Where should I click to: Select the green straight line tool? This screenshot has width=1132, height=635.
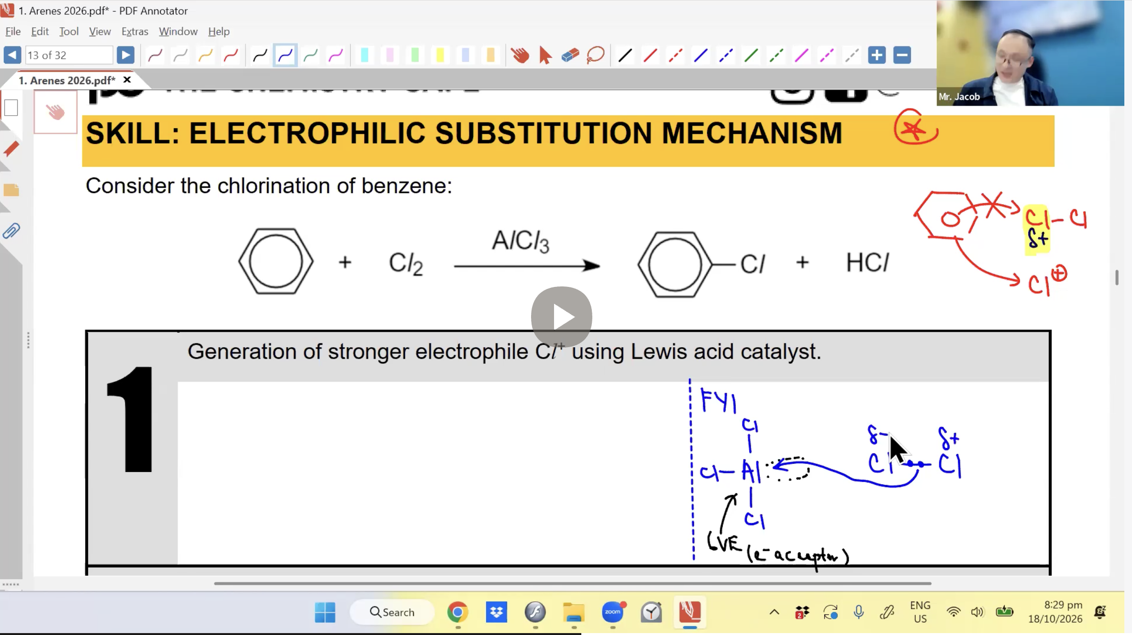751,55
